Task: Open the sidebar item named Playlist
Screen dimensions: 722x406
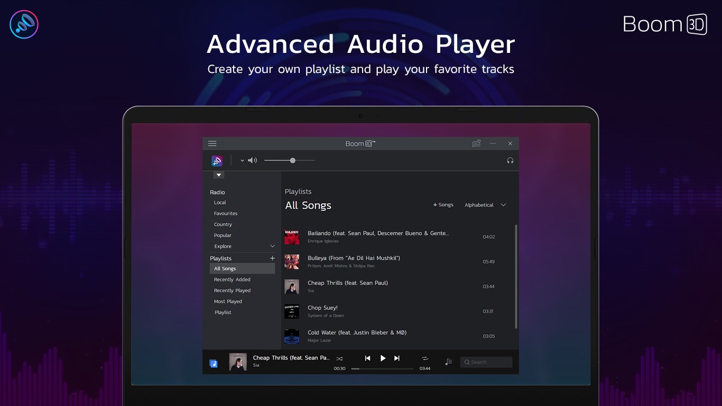Action: (223, 312)
